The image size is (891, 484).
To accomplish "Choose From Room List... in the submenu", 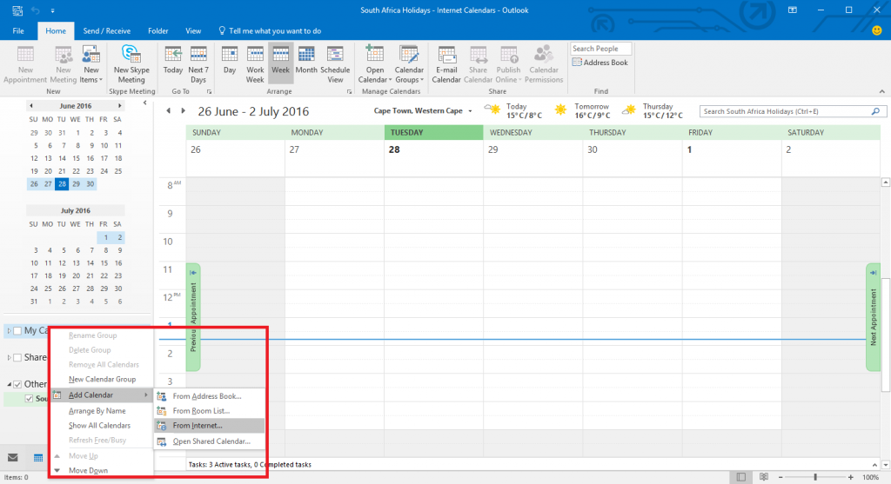I will pyautogui.click(x=210, y=411).
